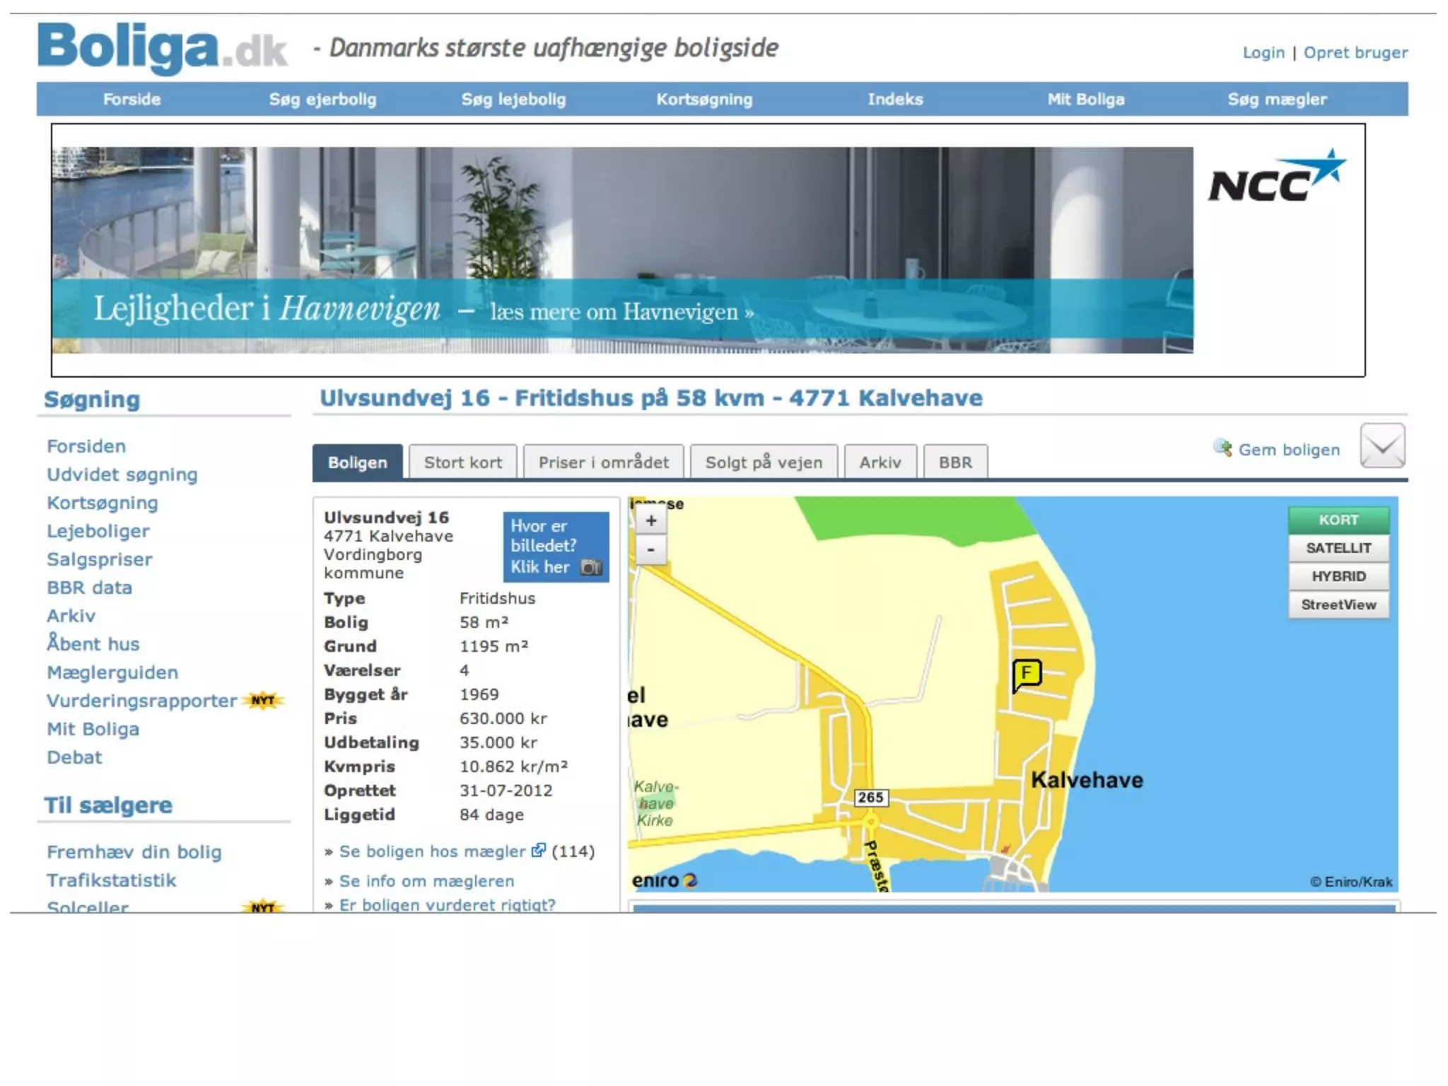The image size is (1448, 1086).
Task: Switch map to SATELLIT view
Action: [x=1338, y=548]
